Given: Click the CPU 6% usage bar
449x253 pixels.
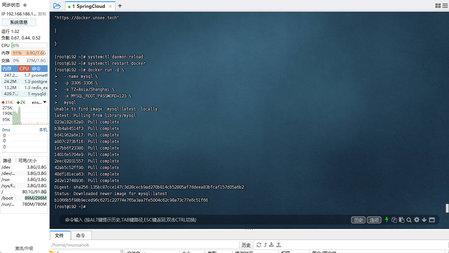Looking at the screenshot, I should tap(29, 45).
